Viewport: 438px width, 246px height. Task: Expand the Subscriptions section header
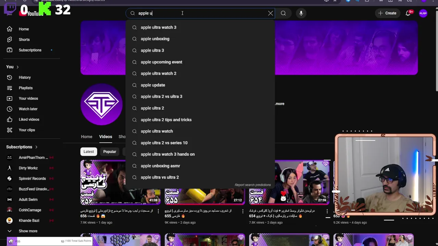[x=22, y=147]
